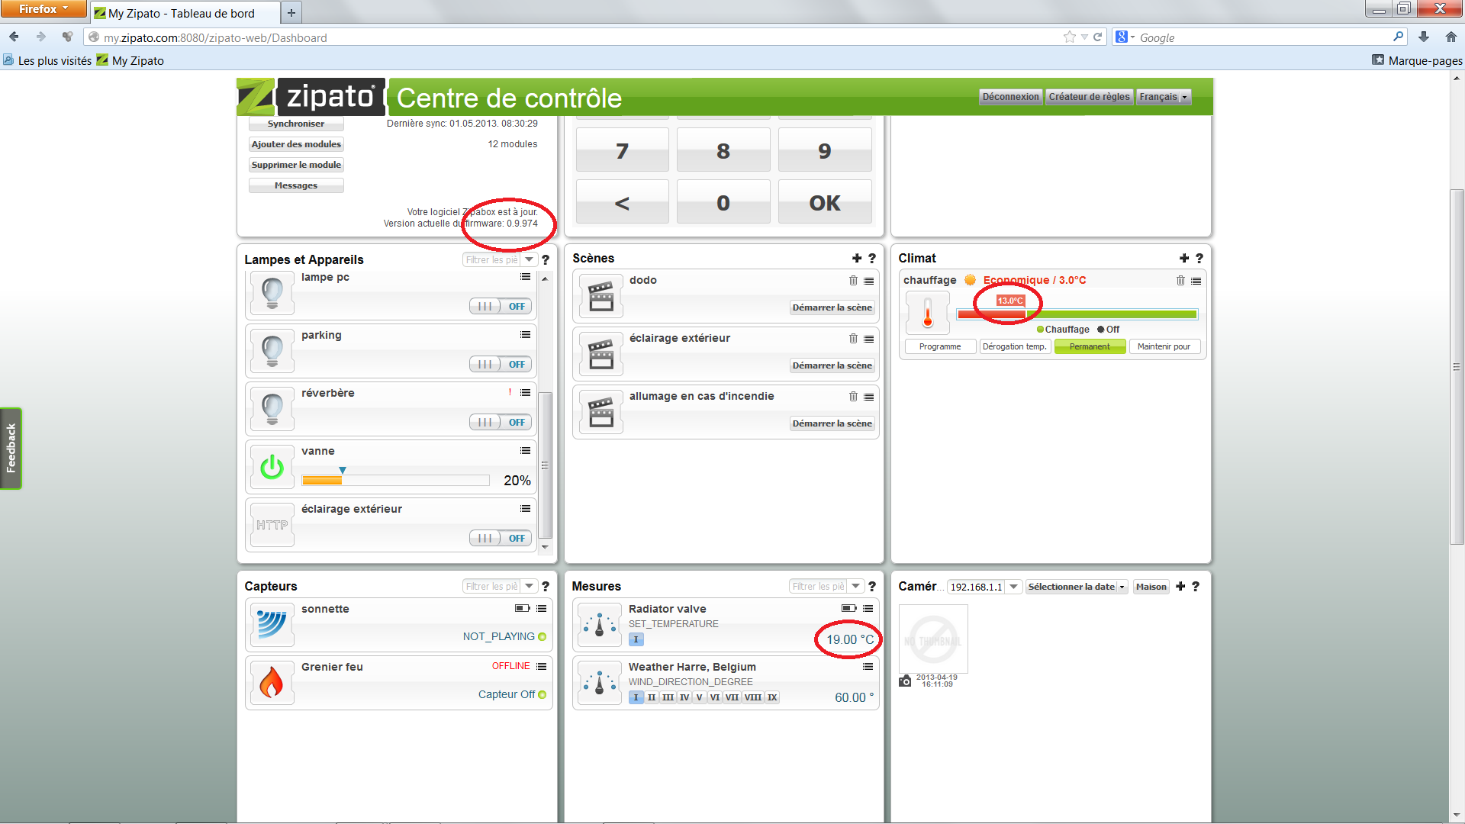This screenshot has width=1465, height=824.
Task: Expand the camera IP address dropdown
Action: [1013, 587]
